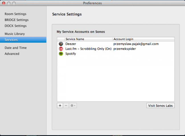Switch to Music Library preferences

pyautogui.click(x=15, y=34)
